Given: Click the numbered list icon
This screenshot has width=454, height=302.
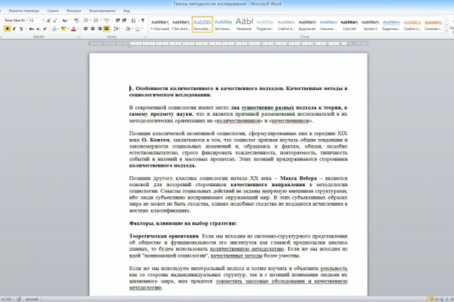Looking at the screenshot, I should [96, 21].
